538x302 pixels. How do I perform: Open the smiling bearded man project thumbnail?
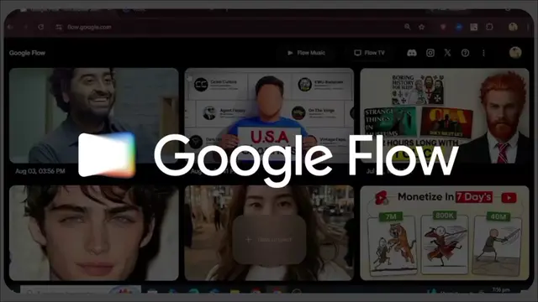click(93, 116)
